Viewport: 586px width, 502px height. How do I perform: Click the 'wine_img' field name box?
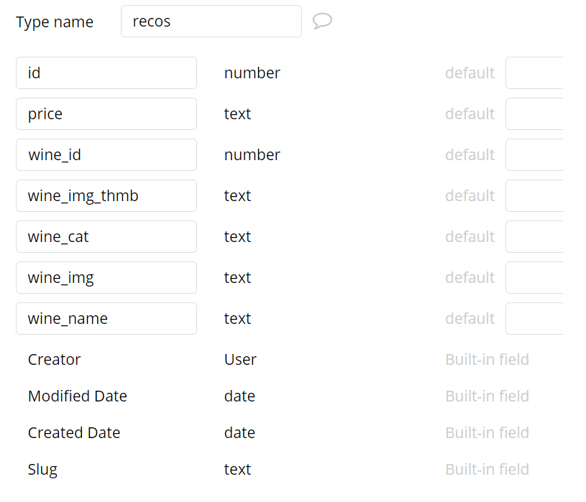click(x=106, y=278)
